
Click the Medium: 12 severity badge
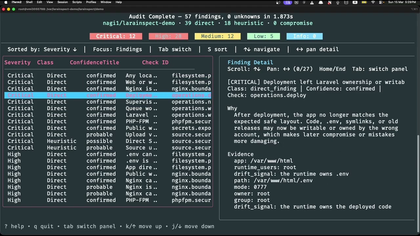coord(218,36)
